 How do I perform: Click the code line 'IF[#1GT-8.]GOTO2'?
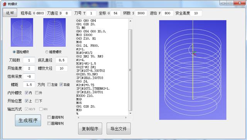[x=91, y=71]
